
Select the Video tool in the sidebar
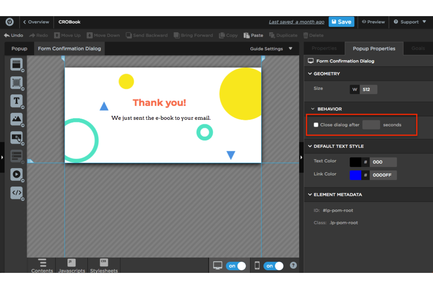pyautogui.click(x=16, y=175)
